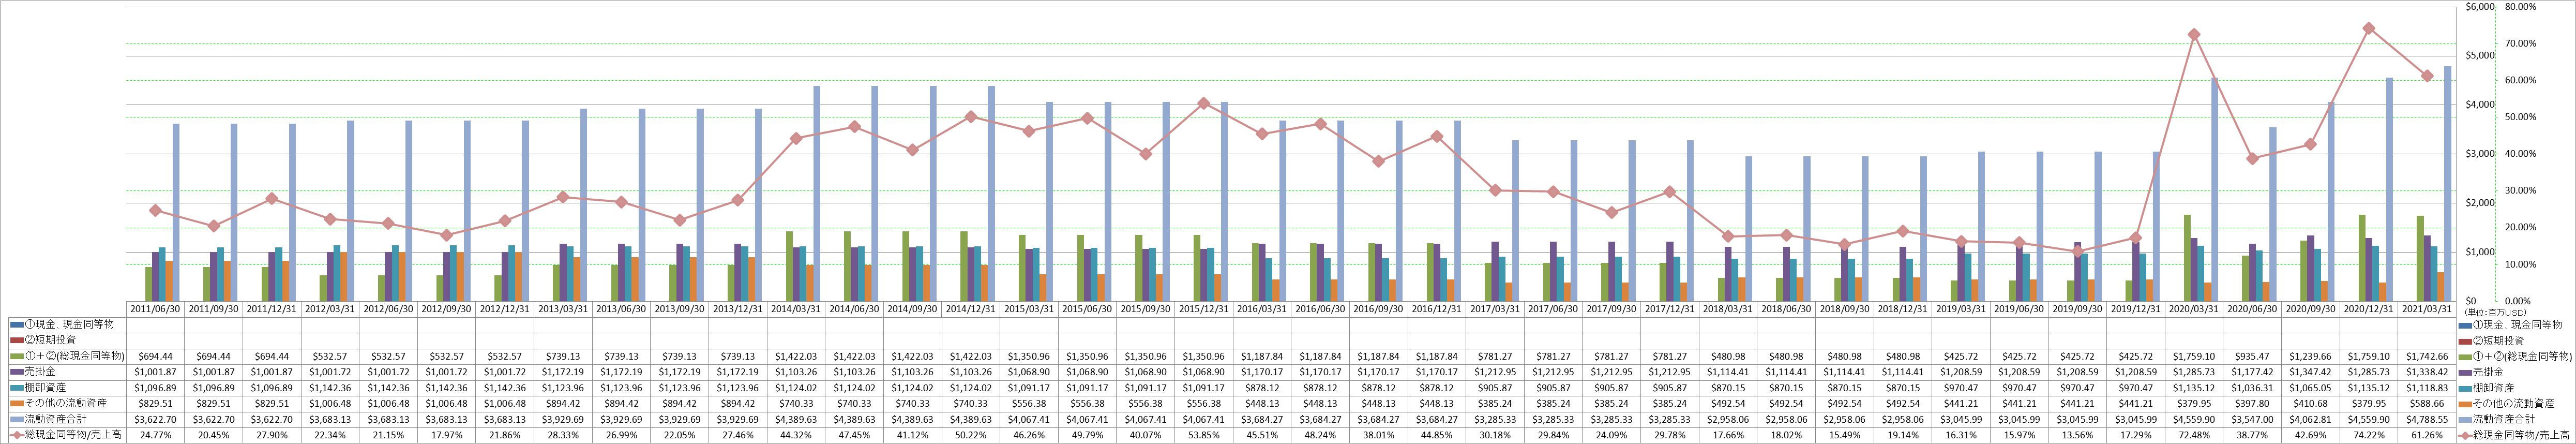Select the $397.80 other current assets cell
This screenshot has width=2576, height=444.
pos(2251,403)
